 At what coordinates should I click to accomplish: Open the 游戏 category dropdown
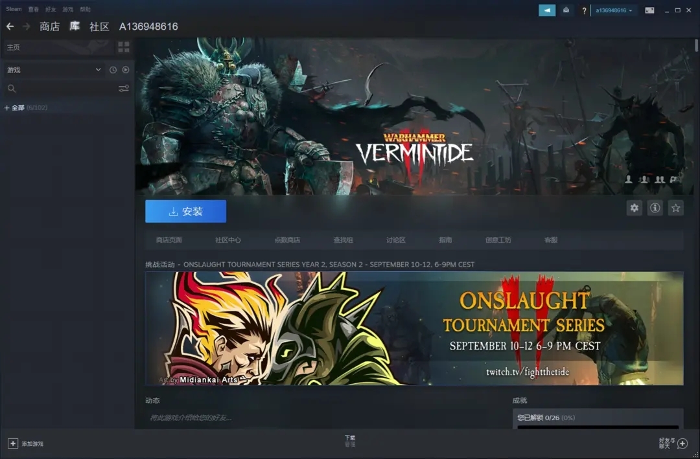click(54, 70)
